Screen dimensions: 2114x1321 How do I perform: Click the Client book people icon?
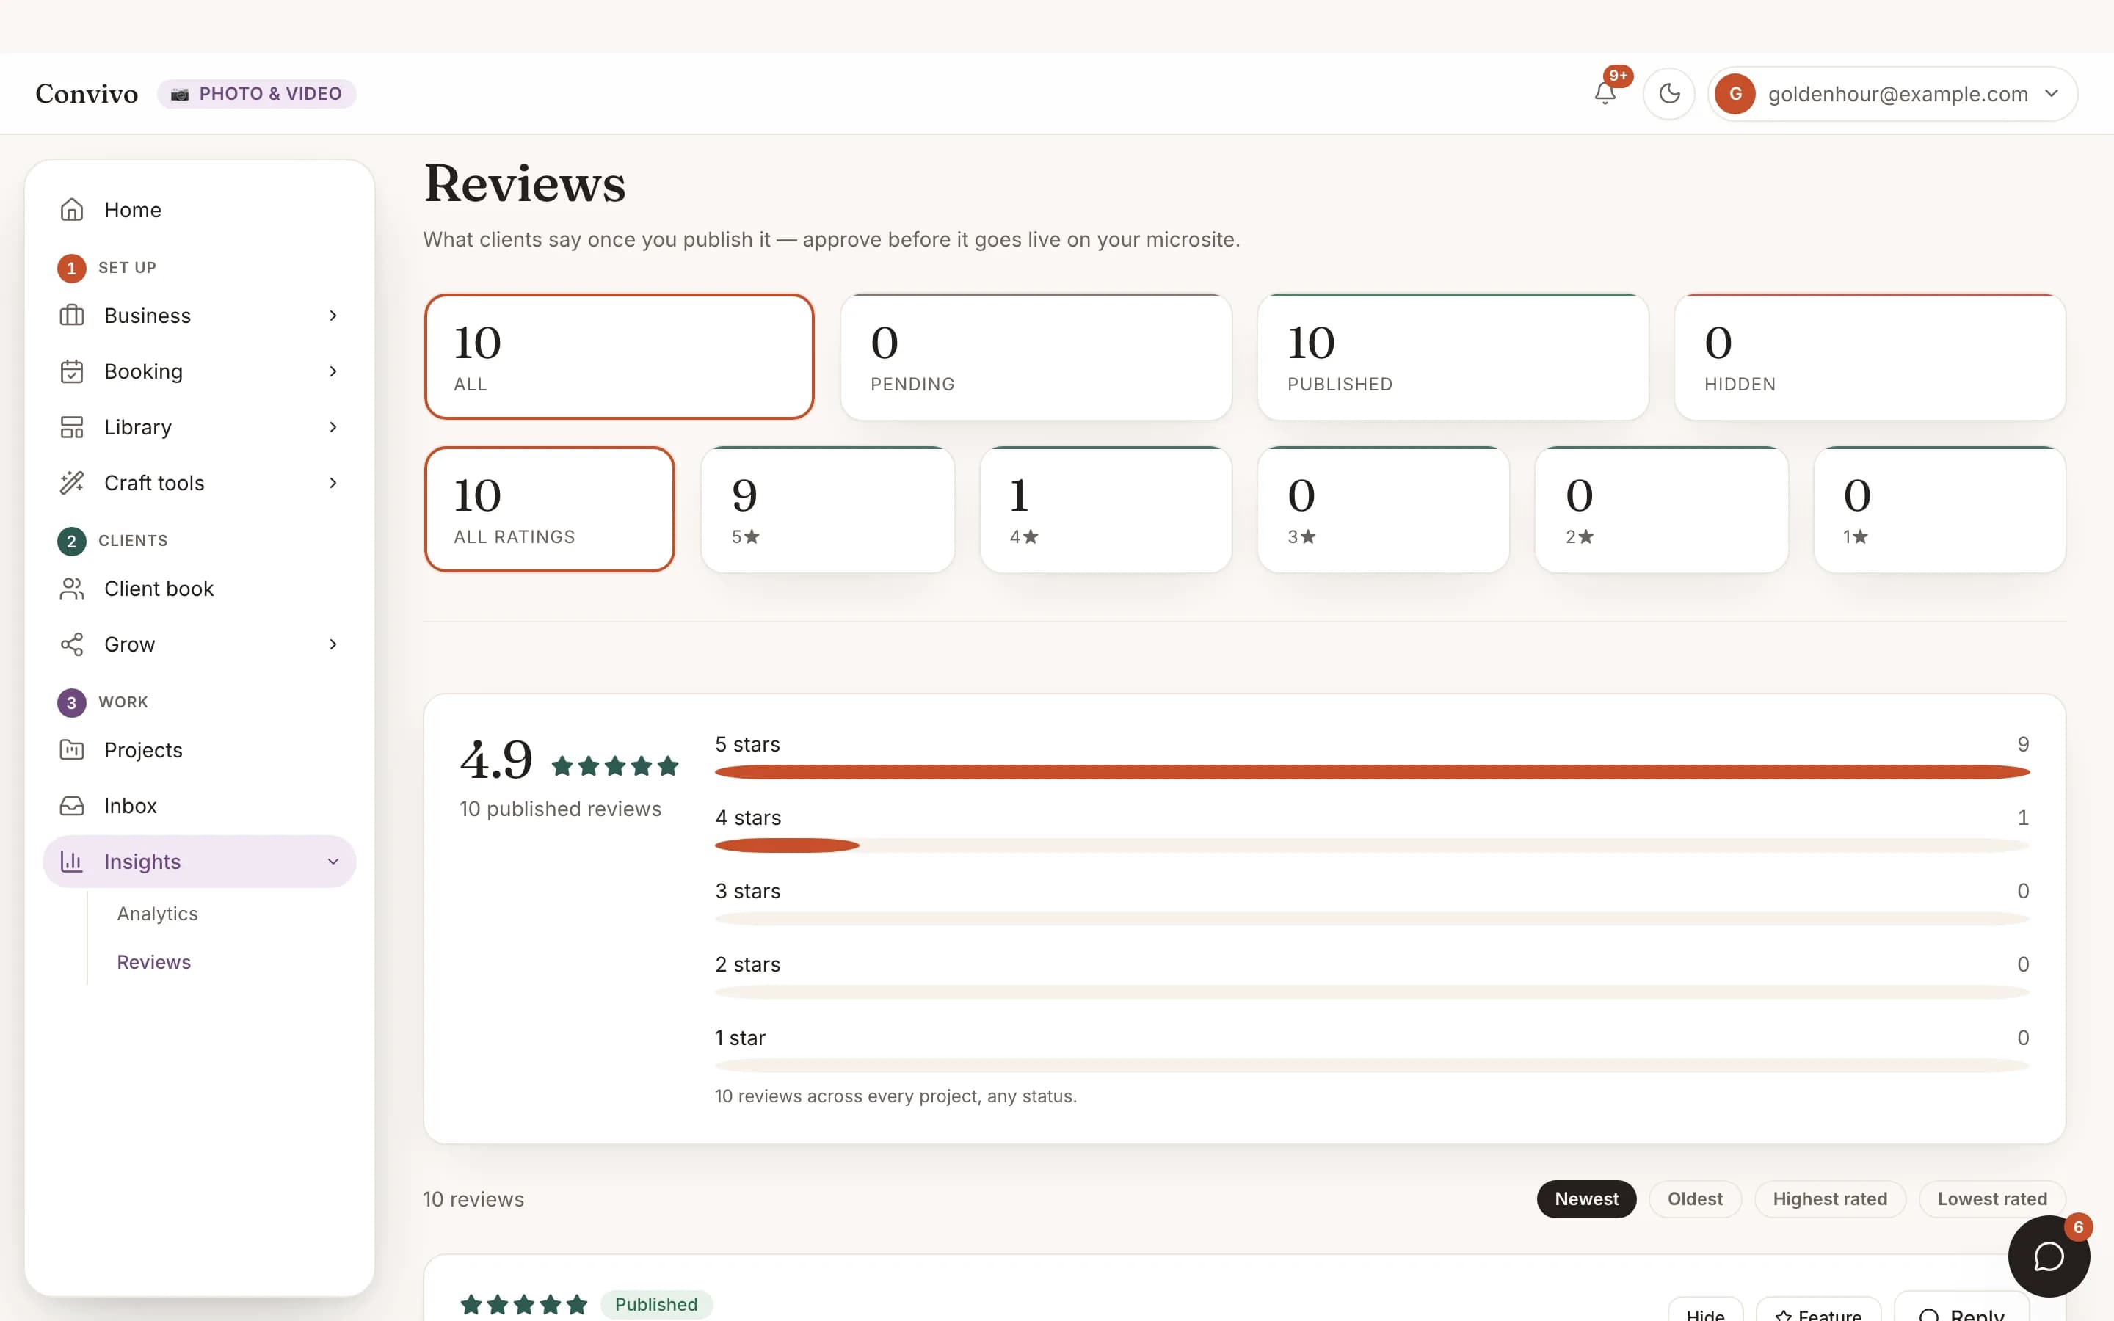pos(72,589)
